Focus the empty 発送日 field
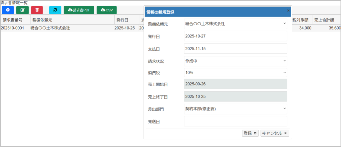The height and width of the screenshot is (147, 341). pos(235,121)
